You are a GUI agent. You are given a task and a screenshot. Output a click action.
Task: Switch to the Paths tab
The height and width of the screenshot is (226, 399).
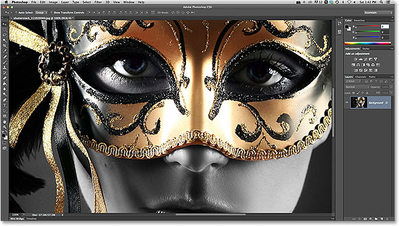coord(372,77)
